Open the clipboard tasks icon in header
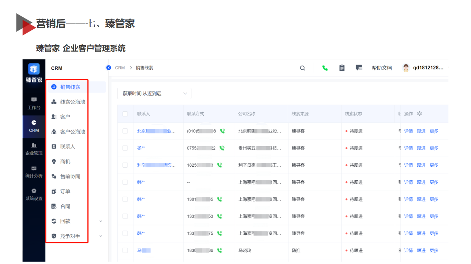 [342, 68]
